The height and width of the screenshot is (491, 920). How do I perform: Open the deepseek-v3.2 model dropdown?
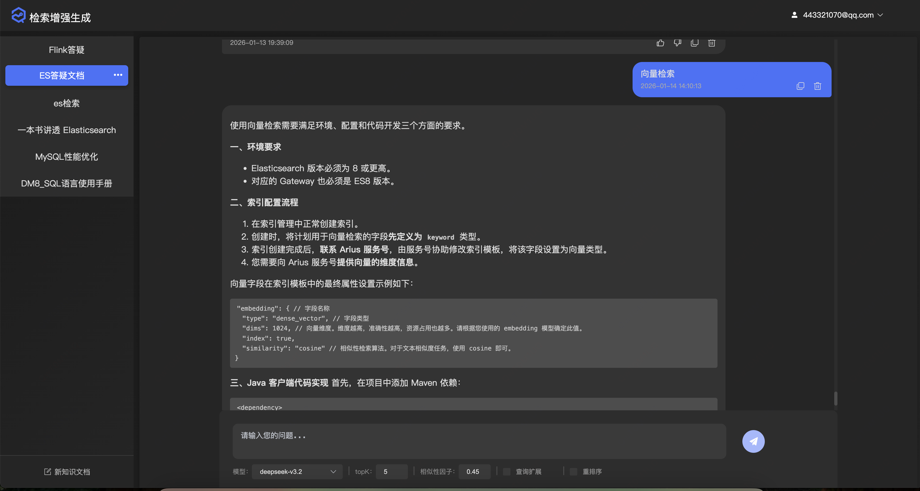pyautogui.click(x=297, y=472)
